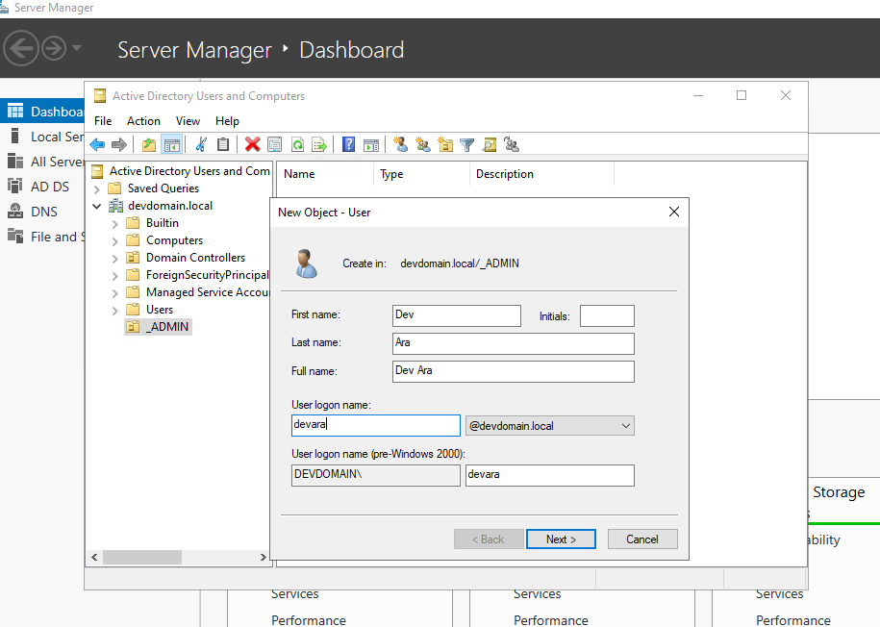Click the Full name field
880x627 pixels.
point(514,371)
